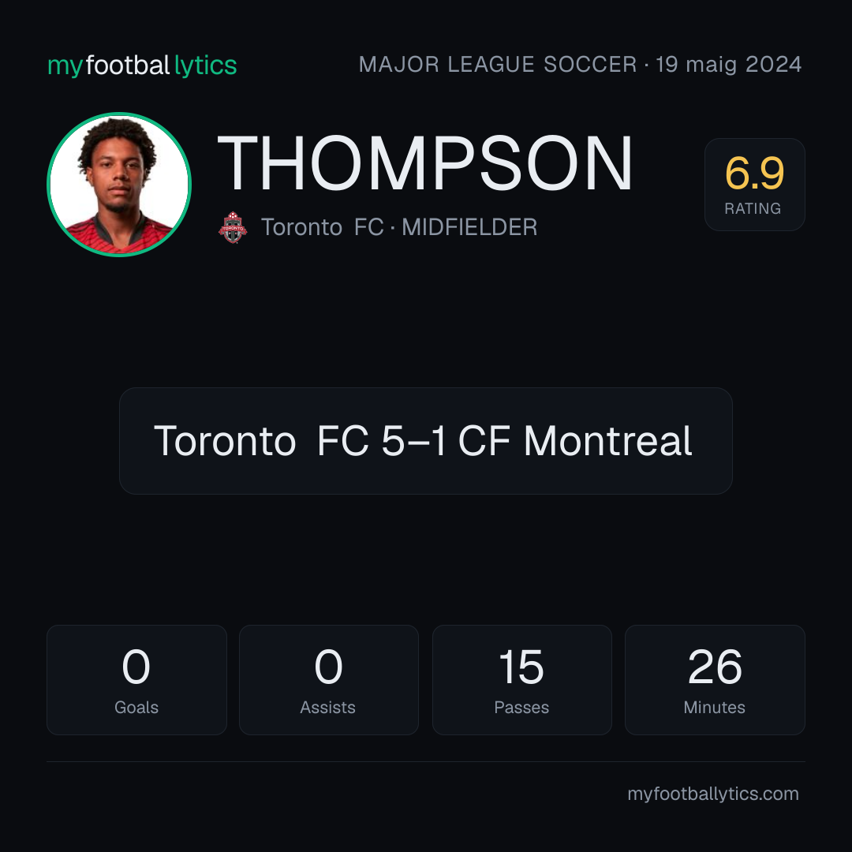Open the player headshot photo
The height and width of the screenshot is (852, 852).
(119, 184)
